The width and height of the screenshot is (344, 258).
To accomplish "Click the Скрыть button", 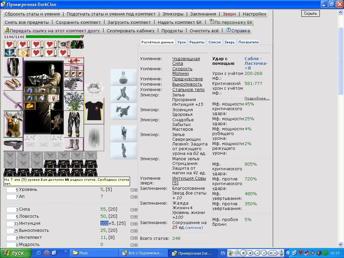I will pyautogui.click(x=310, y=13).
